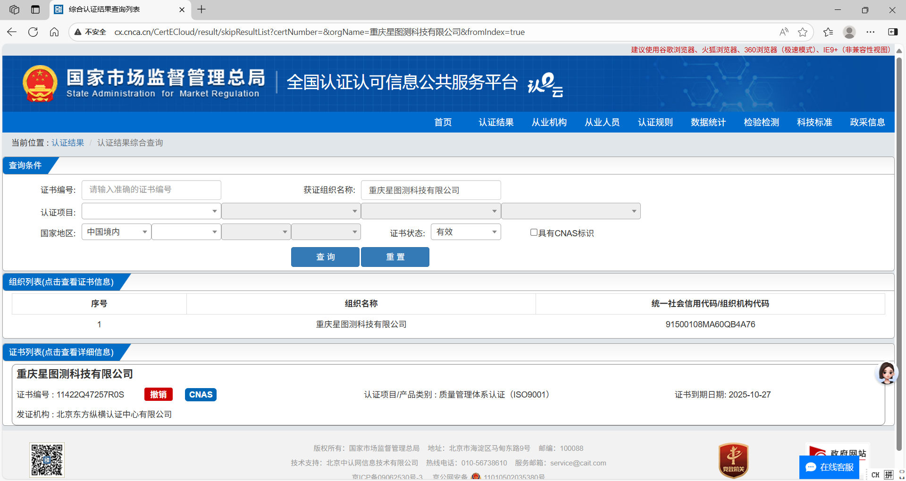Expand the 证书状态 有效 dropdown
Screen dimensions: 906x481
pyautogui.click(x=465, y=232)
